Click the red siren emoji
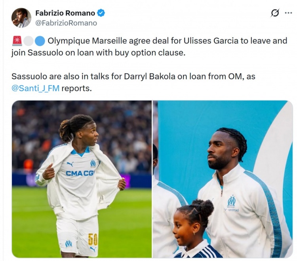 click(17, 41)
